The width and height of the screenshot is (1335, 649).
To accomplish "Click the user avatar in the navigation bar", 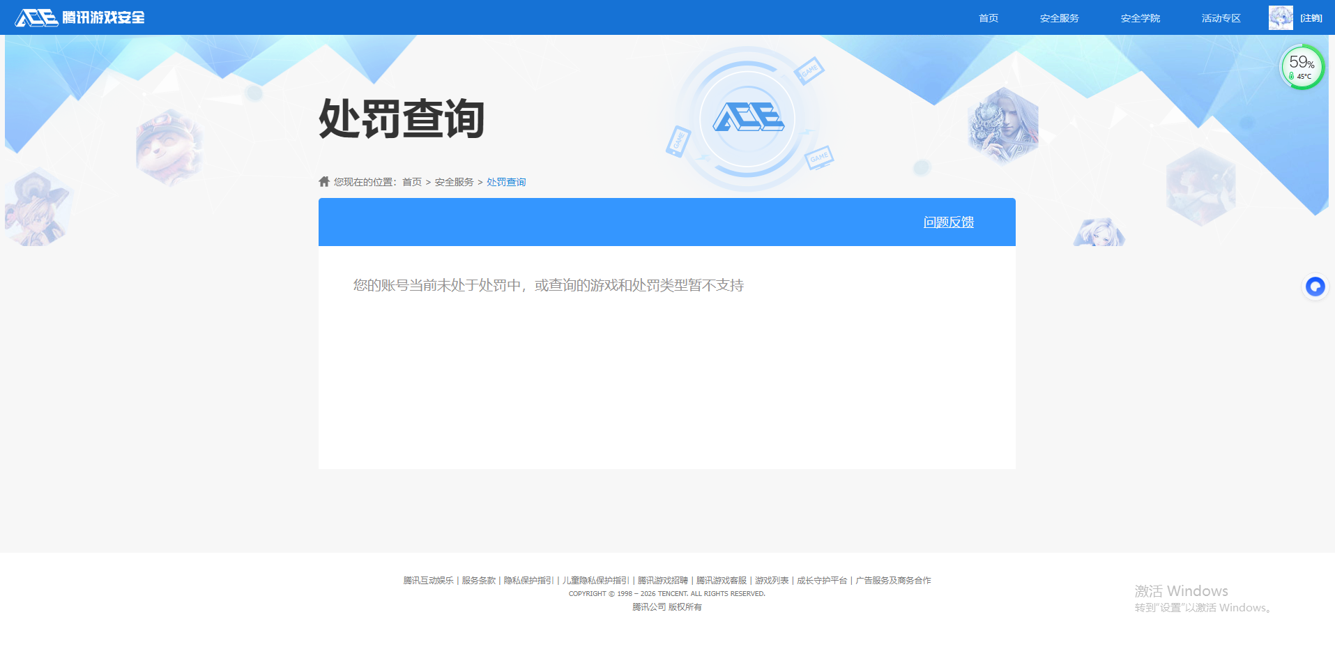I will pos(1280,17).
